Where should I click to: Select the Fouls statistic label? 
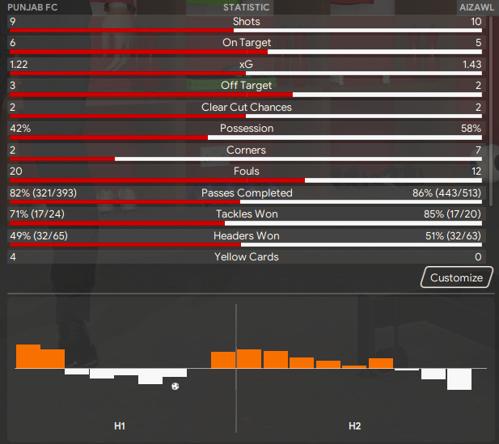[x=247, y=171]
